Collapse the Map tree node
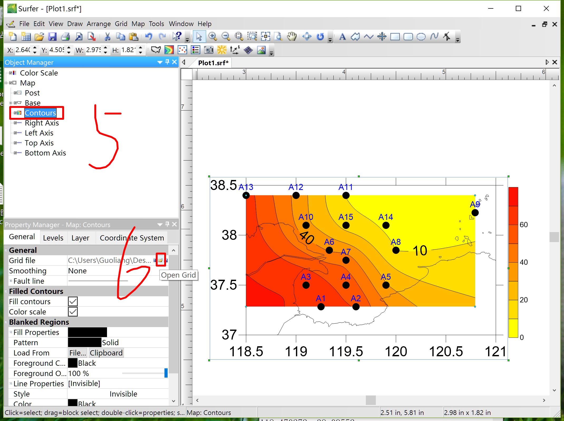The image size is (564, 421). tap(6, 83)
